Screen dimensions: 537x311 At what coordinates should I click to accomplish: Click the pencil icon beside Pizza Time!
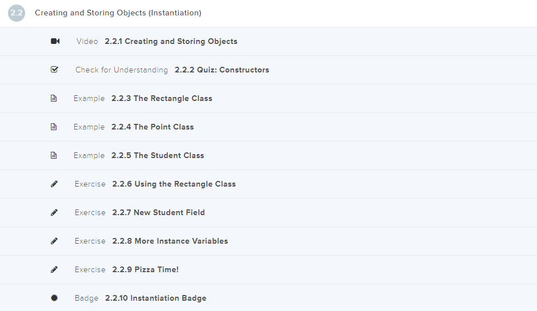[x=54, y=269]
